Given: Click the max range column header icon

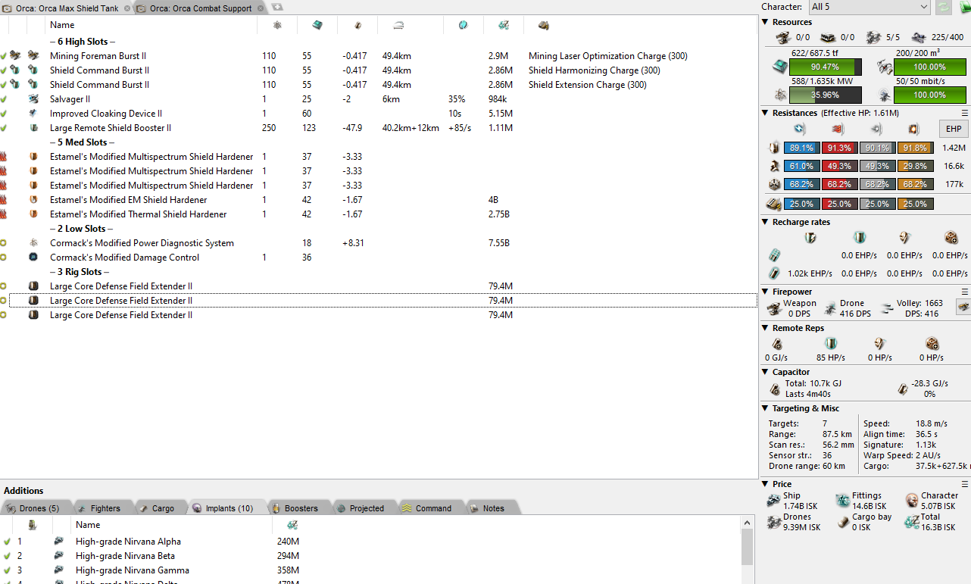Looking at the screenshot, I should (398, 26).
